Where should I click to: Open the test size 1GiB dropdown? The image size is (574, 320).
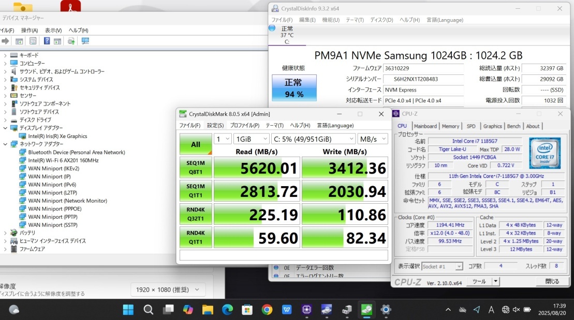251,139
